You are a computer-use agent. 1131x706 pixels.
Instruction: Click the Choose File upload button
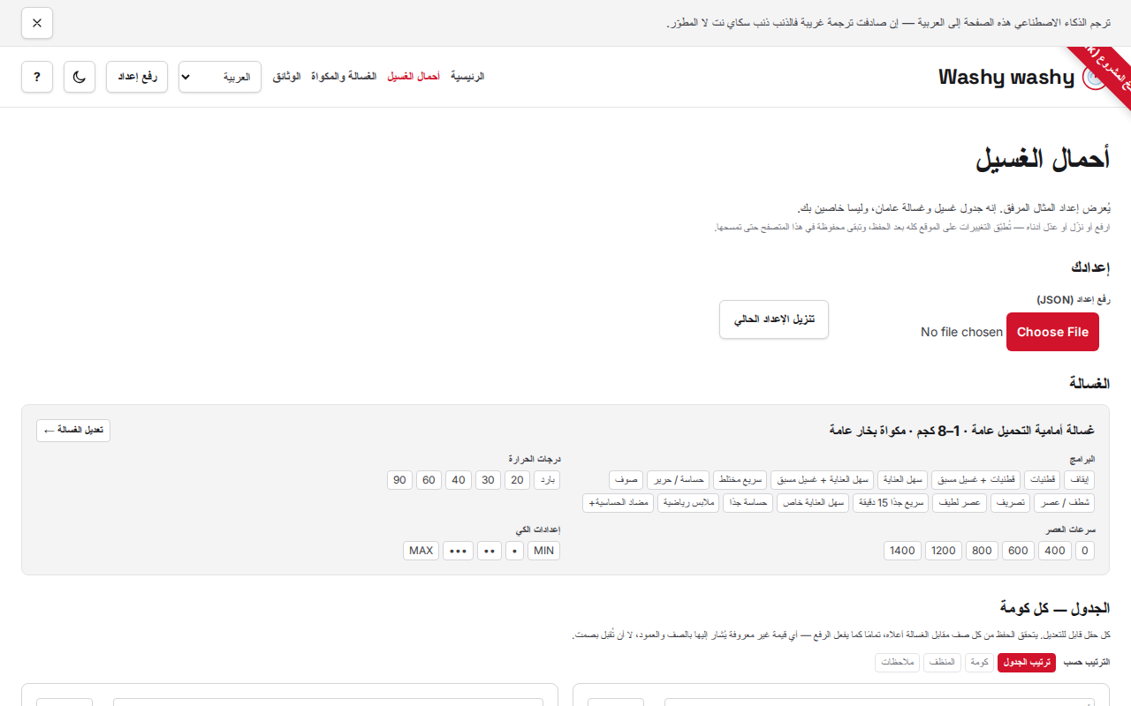pyautogui.click(x=1052, y=332)
